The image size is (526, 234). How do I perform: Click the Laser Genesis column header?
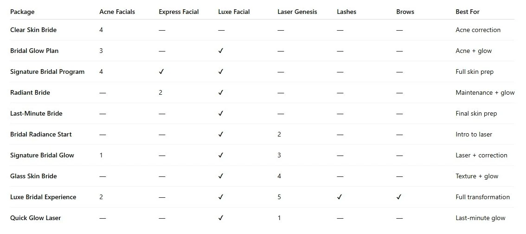(x=297, y=12)
